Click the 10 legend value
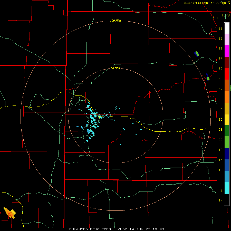Viewport: 231px width, 231px height. [220, 170]
